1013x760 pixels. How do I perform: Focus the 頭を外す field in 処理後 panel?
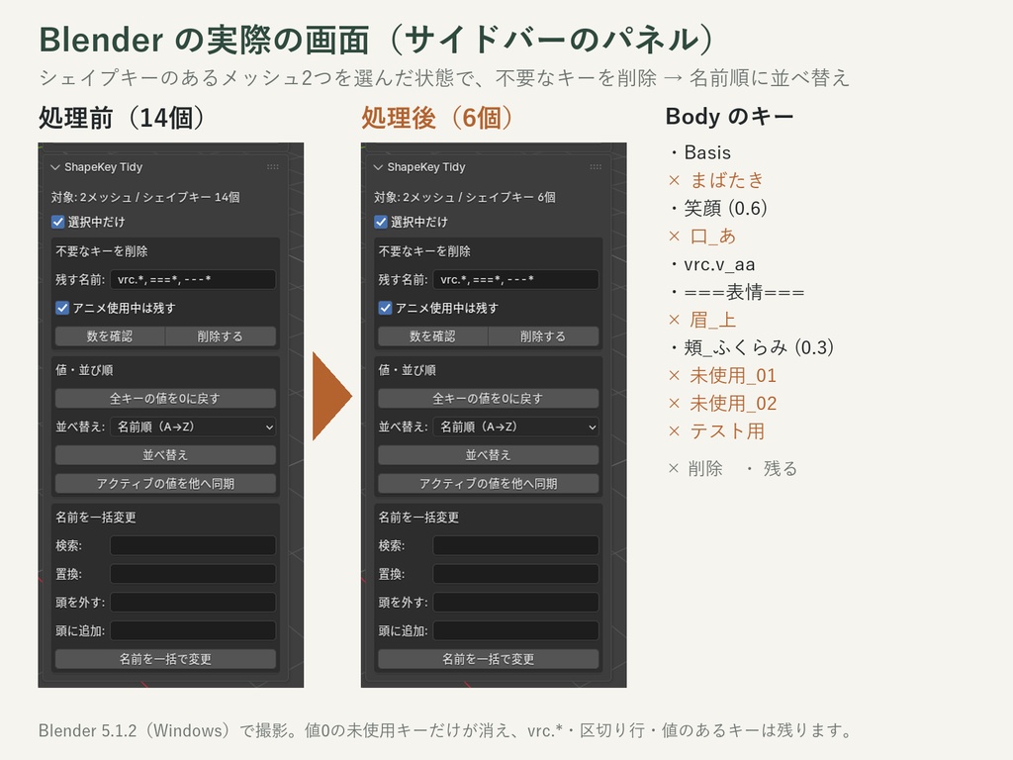[x=515, y=603]
